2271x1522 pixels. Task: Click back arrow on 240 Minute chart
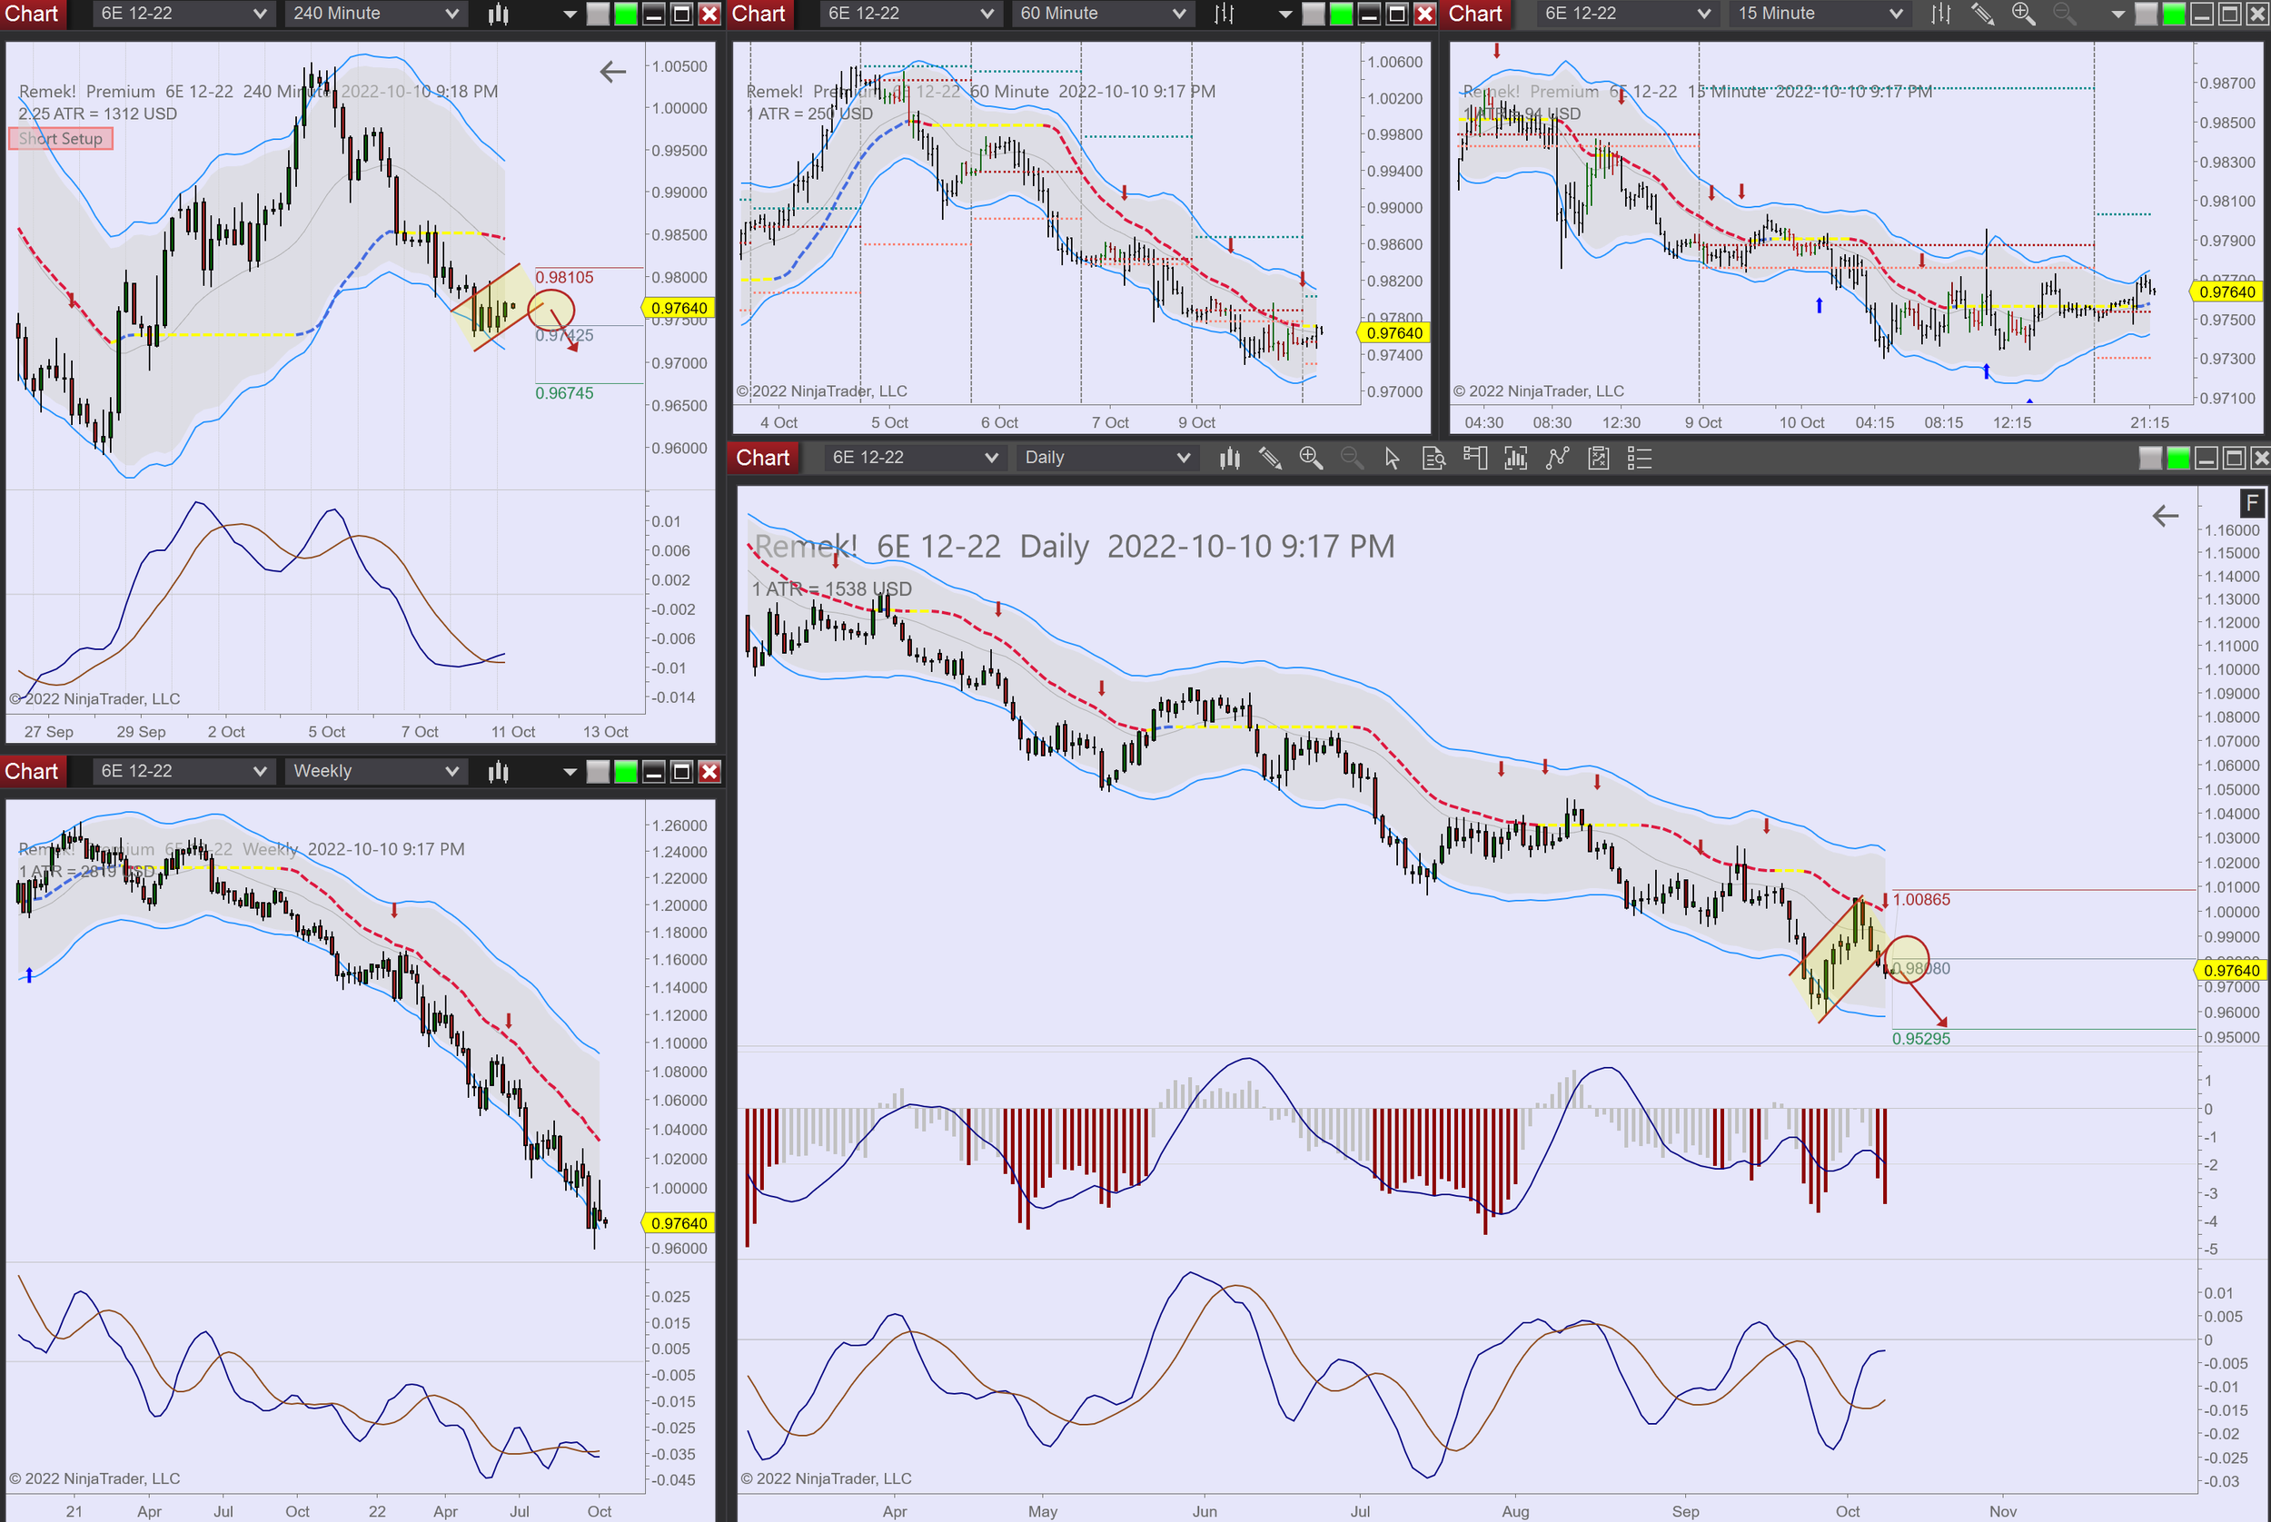point(612,71)
